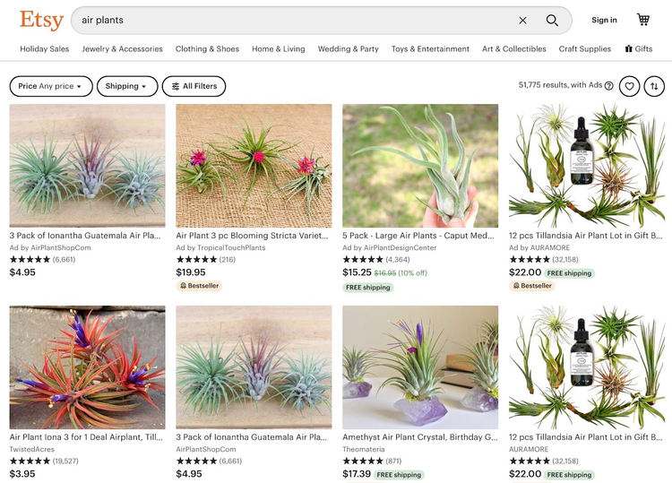Visit Ad by AURAMORE shop
Image resolution: width=672 pixels, height=483 pixels.
(539, 247)
